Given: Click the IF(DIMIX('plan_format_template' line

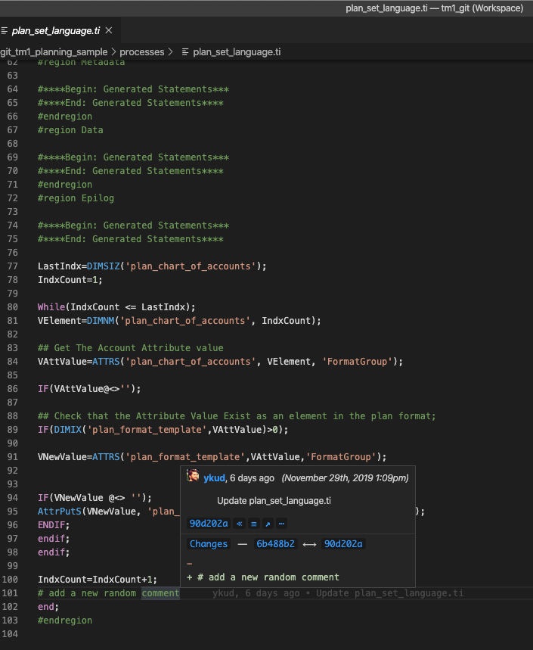Looking at the screenshot, I should 163,430.
